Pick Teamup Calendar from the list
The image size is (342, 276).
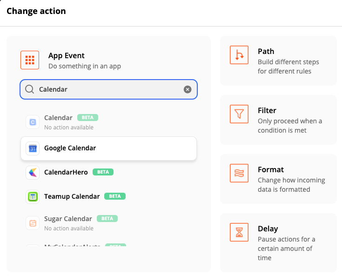pyautogui.click(x=72, y=196)
